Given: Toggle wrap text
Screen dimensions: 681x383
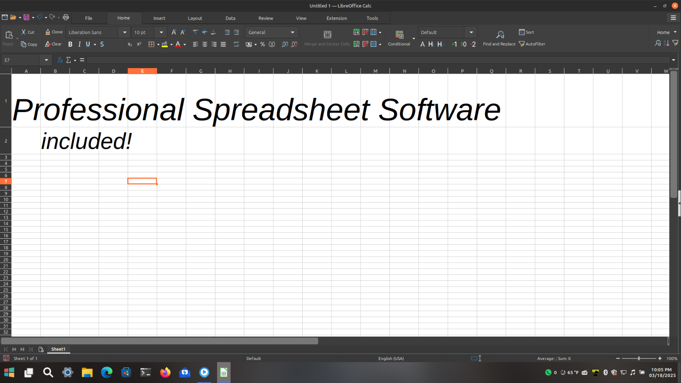Looking at the screenshot, I should (x=236, y=44).
